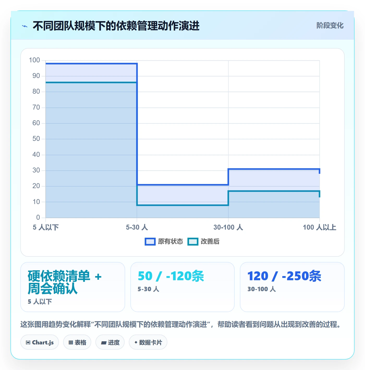This screenshot has width=365, height=370.
Task: Click the x-axis label 30-100 人
Action: tap(228, 227)
